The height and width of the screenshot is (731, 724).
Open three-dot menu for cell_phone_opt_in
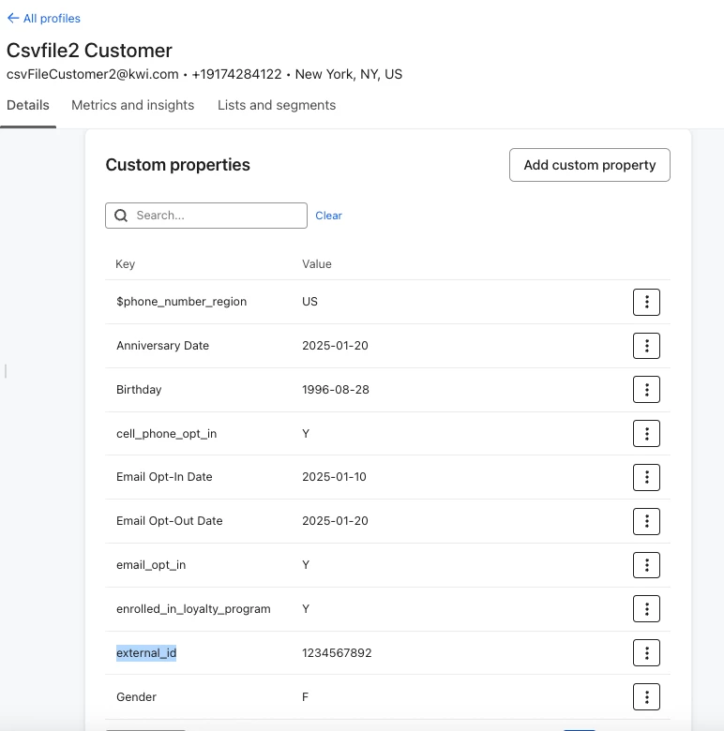(646, 434)
